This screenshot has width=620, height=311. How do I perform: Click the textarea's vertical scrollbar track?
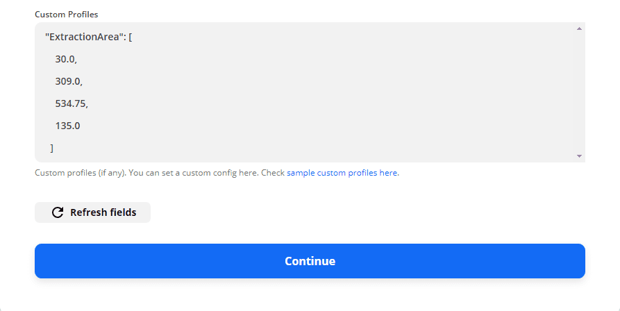[x=579, y=92]
